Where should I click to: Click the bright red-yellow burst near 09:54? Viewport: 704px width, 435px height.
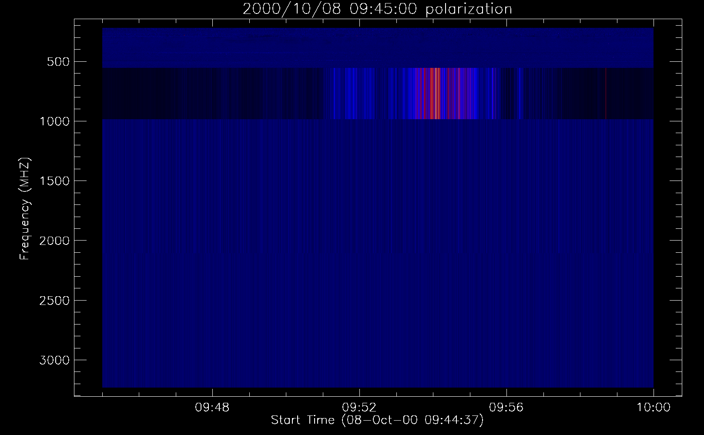click(435, 93)
